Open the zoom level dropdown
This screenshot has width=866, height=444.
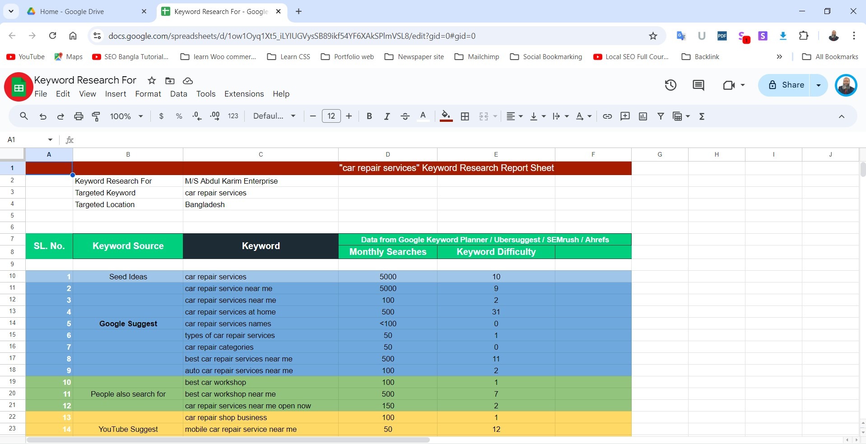(x=125, y=116)
